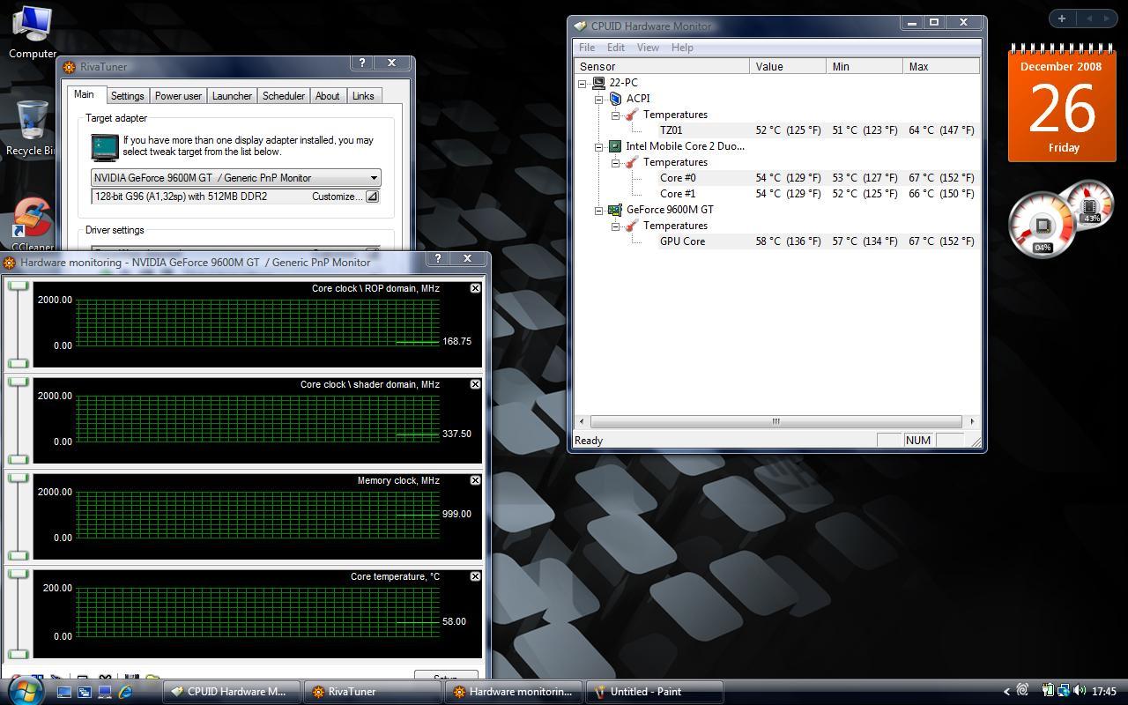The height and width of the screenshot is (705, 1128).
Task: Click the battery power plug tray icon
Action: (x=1048, y=691)
